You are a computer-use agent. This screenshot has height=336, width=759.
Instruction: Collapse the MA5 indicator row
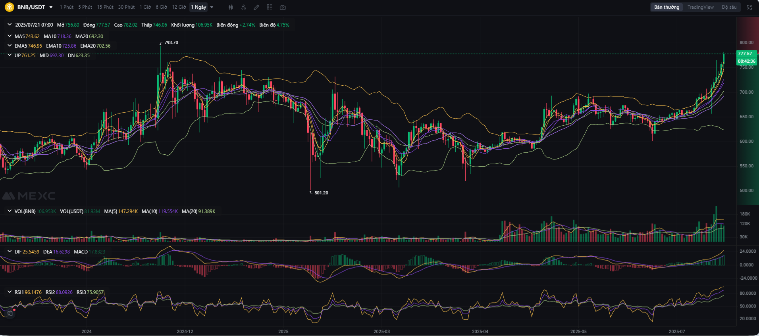tap(10, 36)
